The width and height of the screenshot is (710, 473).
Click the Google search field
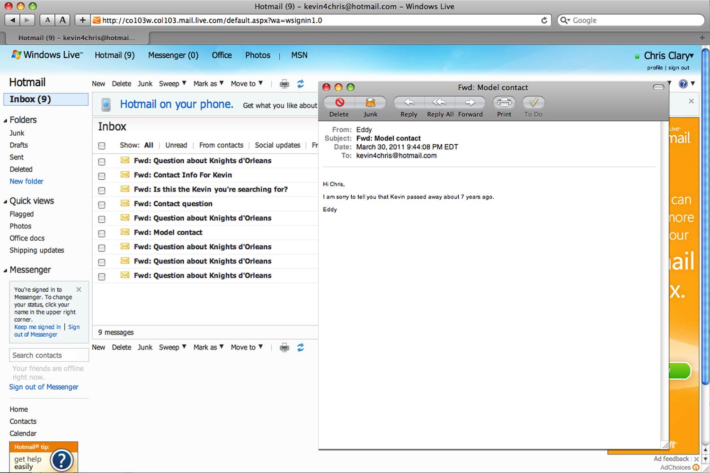tap(631, 20)
